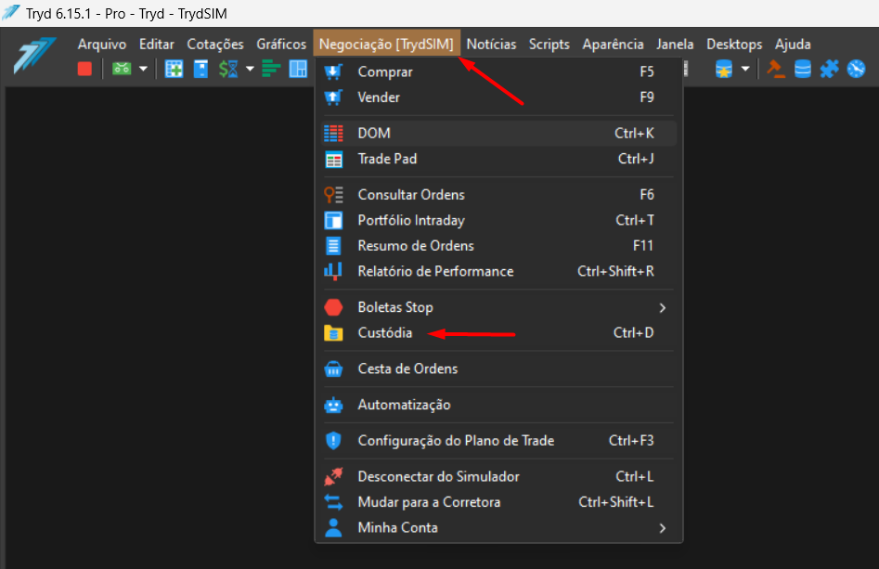Viewport: 879px width, 569px height.
Task: Open the Desktops menu
Action: 734,45
